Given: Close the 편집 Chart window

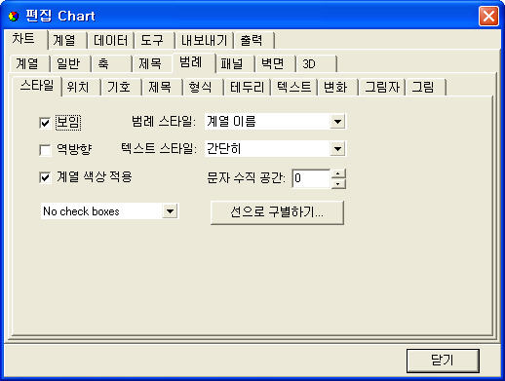Looking at the screenshot, I should coord(488,16).
